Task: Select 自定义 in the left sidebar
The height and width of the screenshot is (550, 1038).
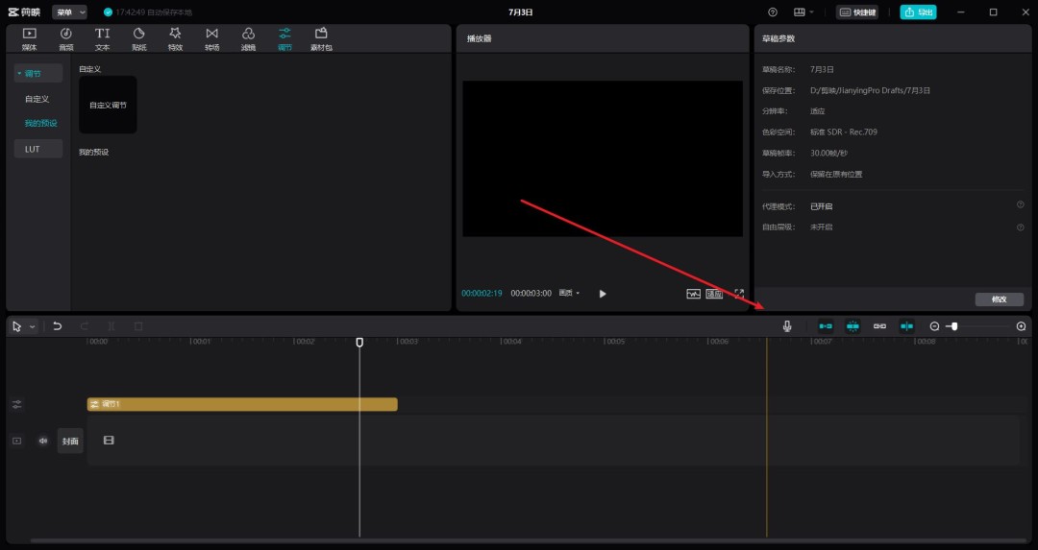Action: tap(37, 99)
